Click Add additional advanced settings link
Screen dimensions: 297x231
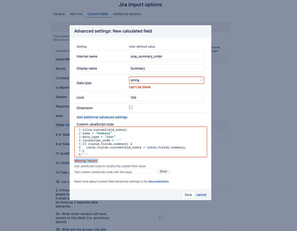click(102, 117)
